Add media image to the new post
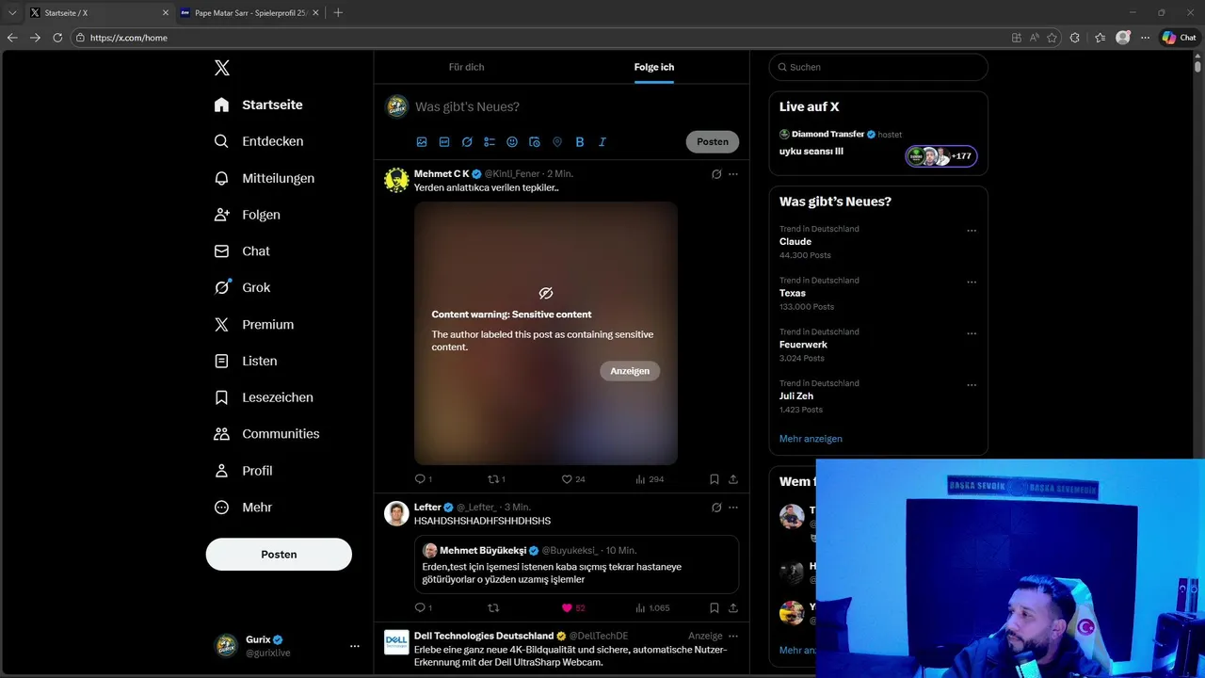Viewport: 1205px width, 678px height. point(422,142)
